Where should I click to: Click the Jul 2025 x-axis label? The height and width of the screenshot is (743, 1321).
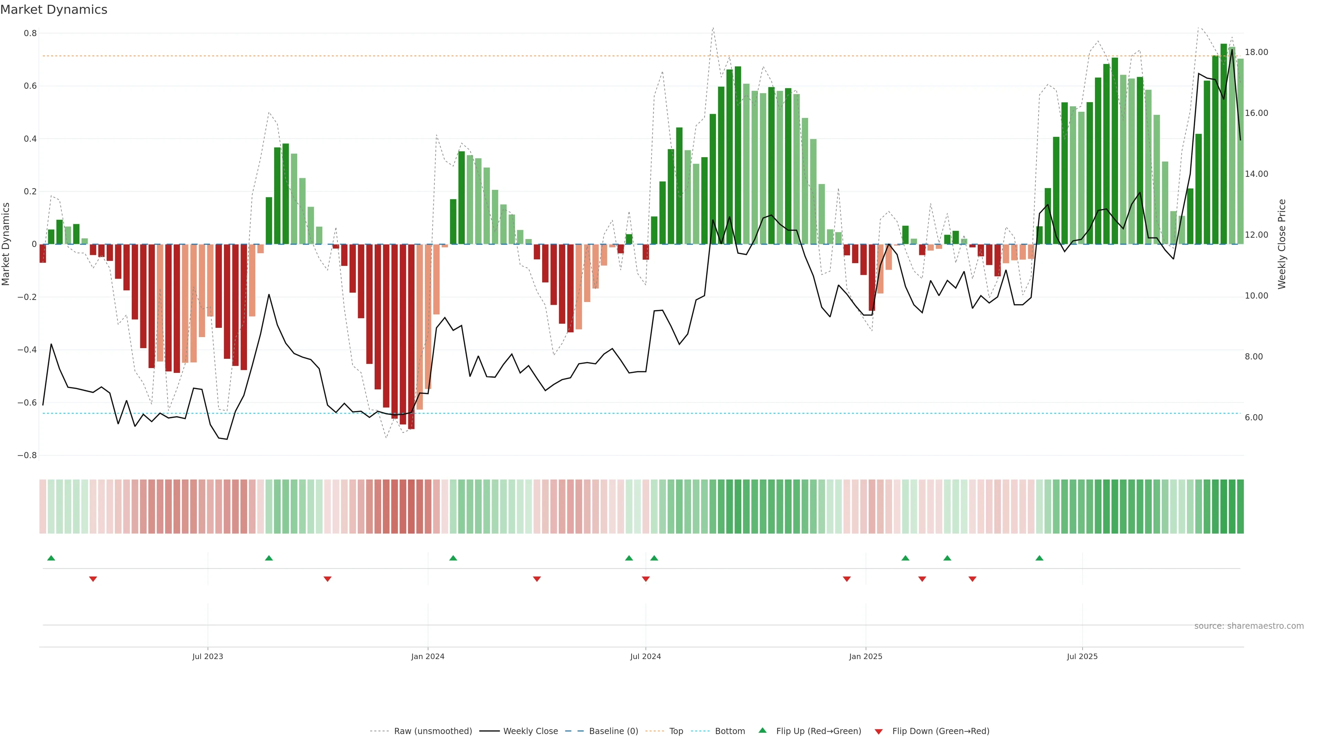tap(1082, 656)
